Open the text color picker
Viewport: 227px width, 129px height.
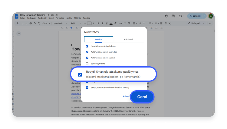coord(111,23)
